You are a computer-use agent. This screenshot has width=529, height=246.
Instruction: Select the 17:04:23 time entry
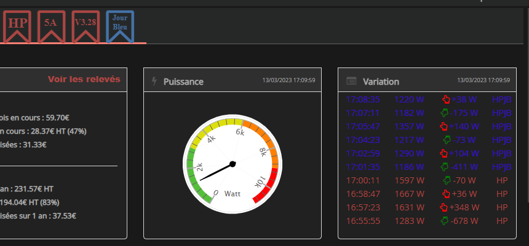tap(363, 140)
